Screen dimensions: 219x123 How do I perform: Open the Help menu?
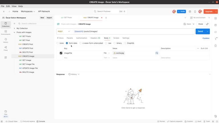[21, 6]
